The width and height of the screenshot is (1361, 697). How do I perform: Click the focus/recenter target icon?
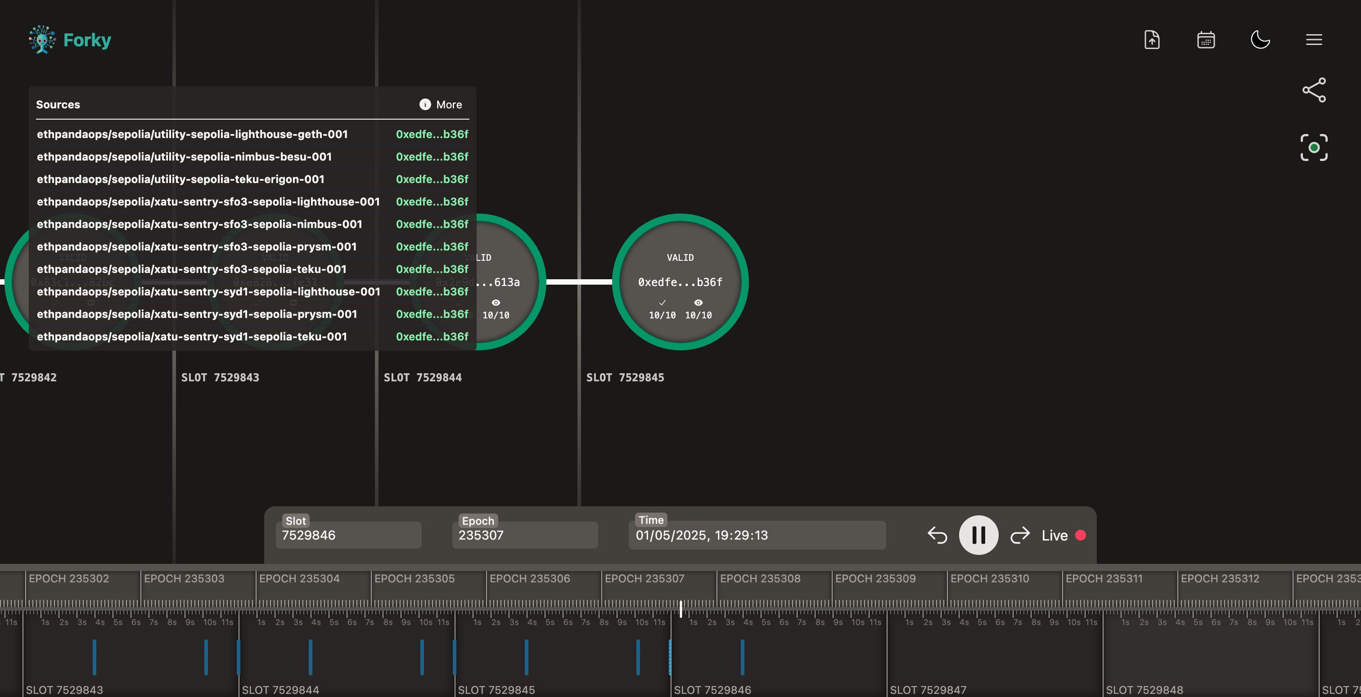(1314, 147)
